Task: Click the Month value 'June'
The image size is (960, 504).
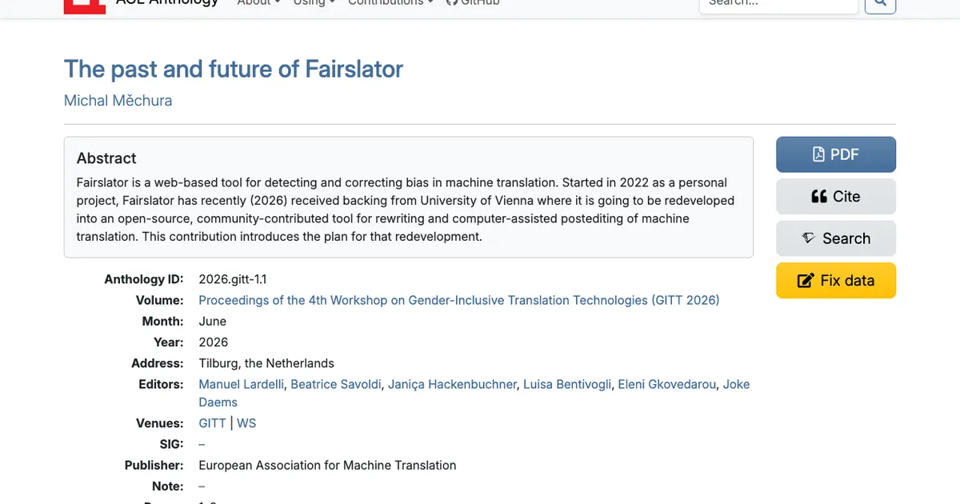Action: coord(212,321)
